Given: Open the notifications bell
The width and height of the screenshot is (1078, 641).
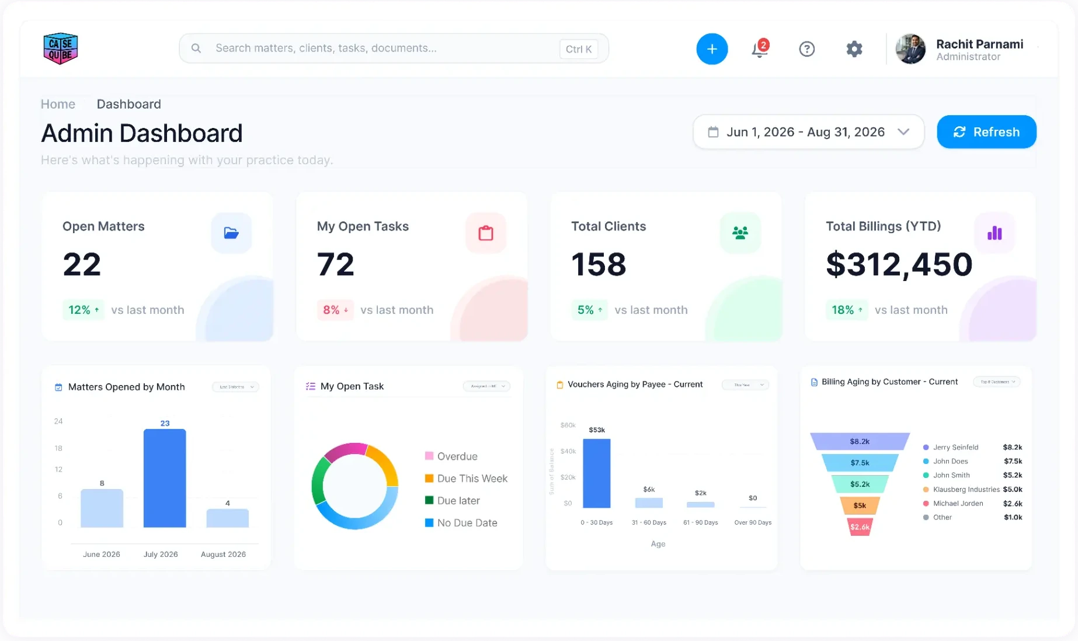Looking at the screenshot, I should click(x=759, y=49).
